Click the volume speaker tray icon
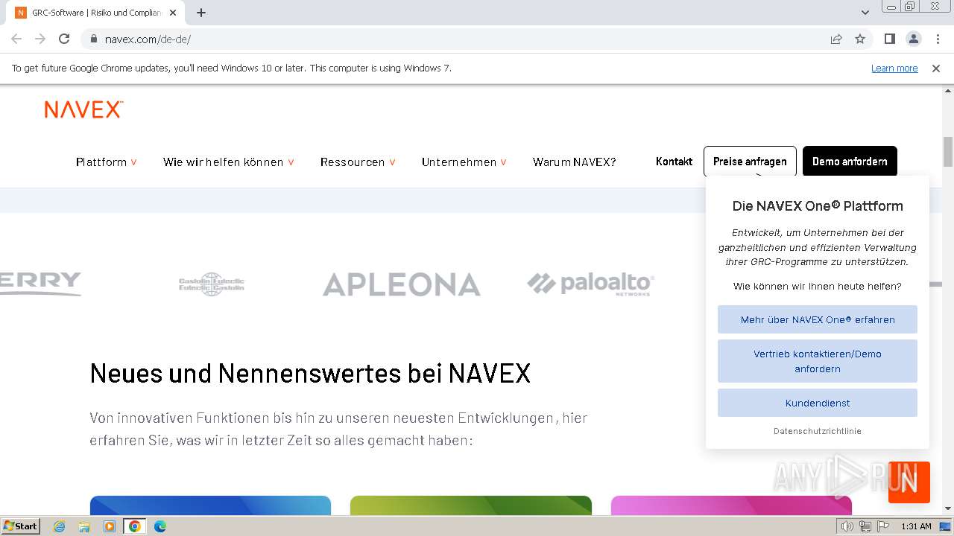 tap(847, 526)
